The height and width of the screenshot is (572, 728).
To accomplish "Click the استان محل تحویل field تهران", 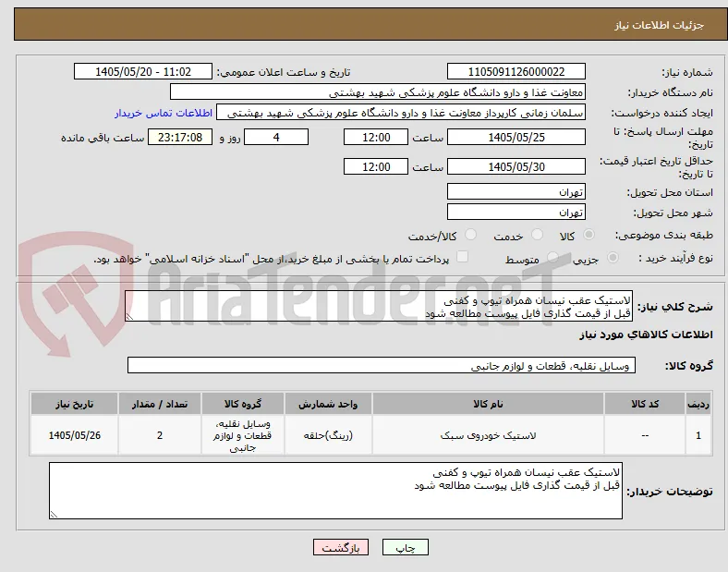I will pyautogui.click(x=516, y=192).
